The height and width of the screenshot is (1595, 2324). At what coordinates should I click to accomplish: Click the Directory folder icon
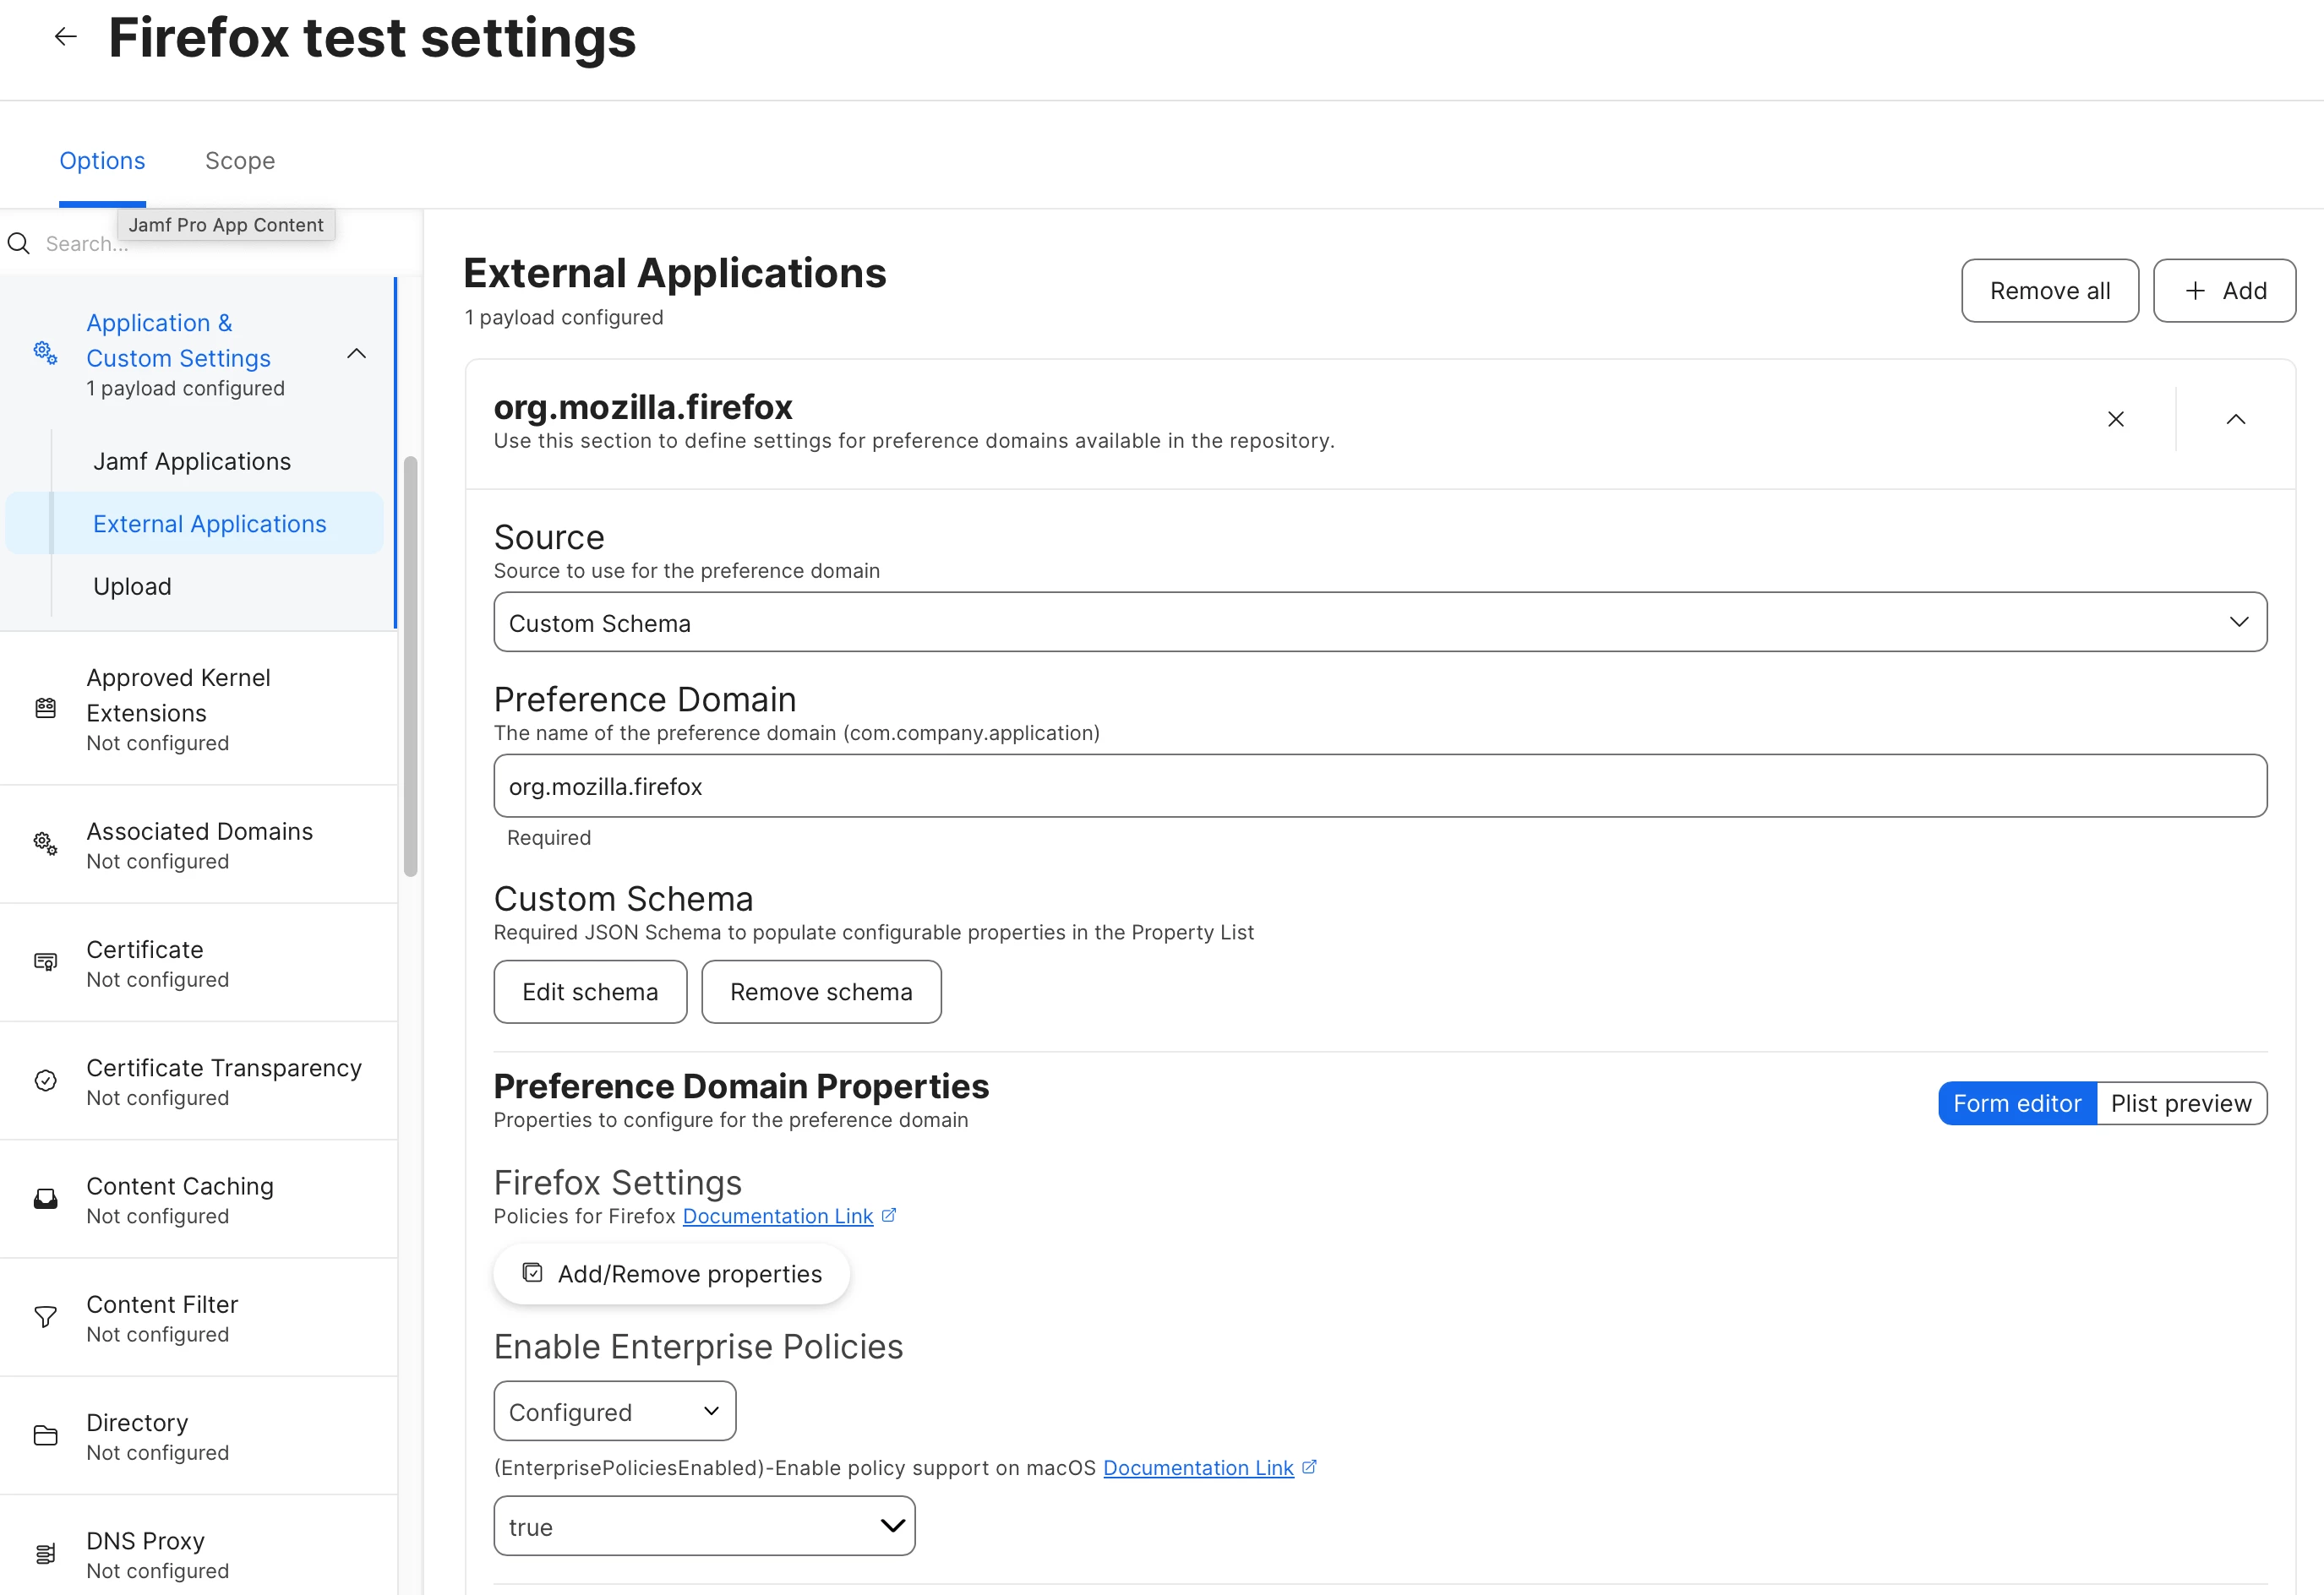point(45,1435)
